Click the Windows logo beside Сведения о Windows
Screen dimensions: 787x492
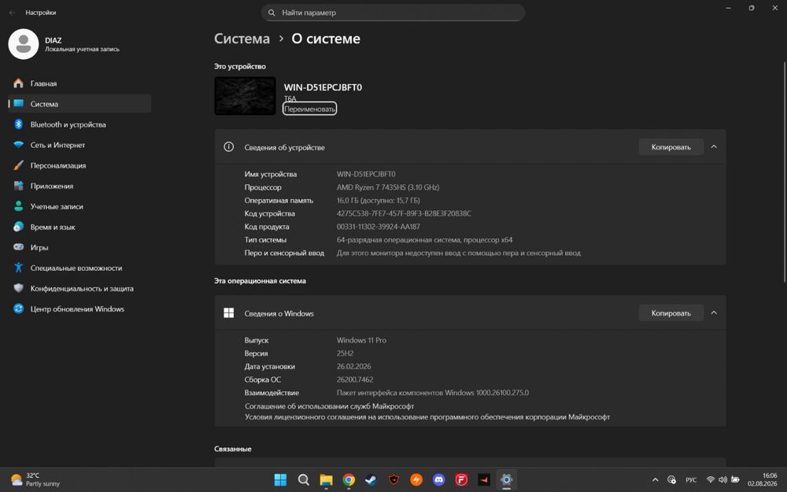point(229,313)
